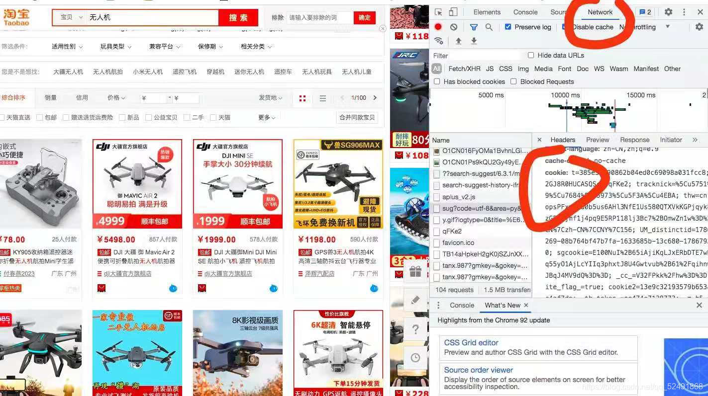Open Network panel settings gear

click(x=699, y=27)
